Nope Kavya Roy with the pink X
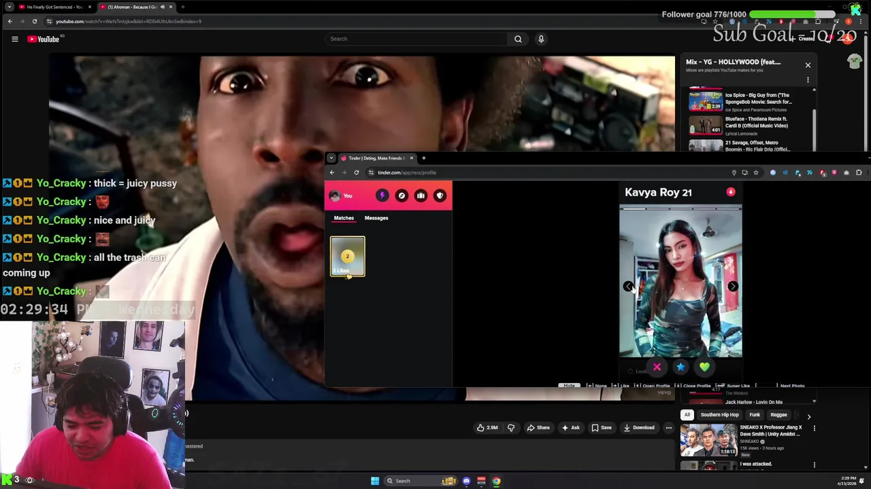 657,367
